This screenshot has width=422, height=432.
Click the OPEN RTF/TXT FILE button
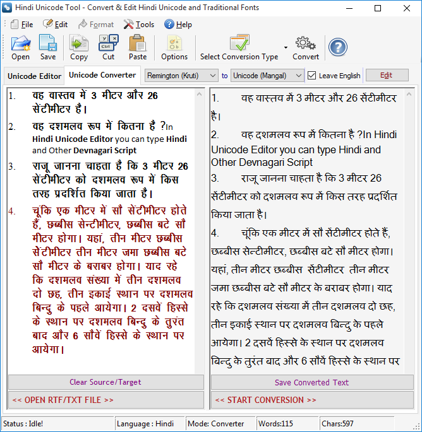pyautogui.click(x=106, y=400)
